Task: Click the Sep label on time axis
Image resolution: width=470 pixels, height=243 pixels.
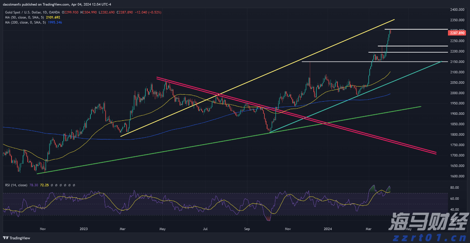Action: pyautogui.click(x=246, y=229)
